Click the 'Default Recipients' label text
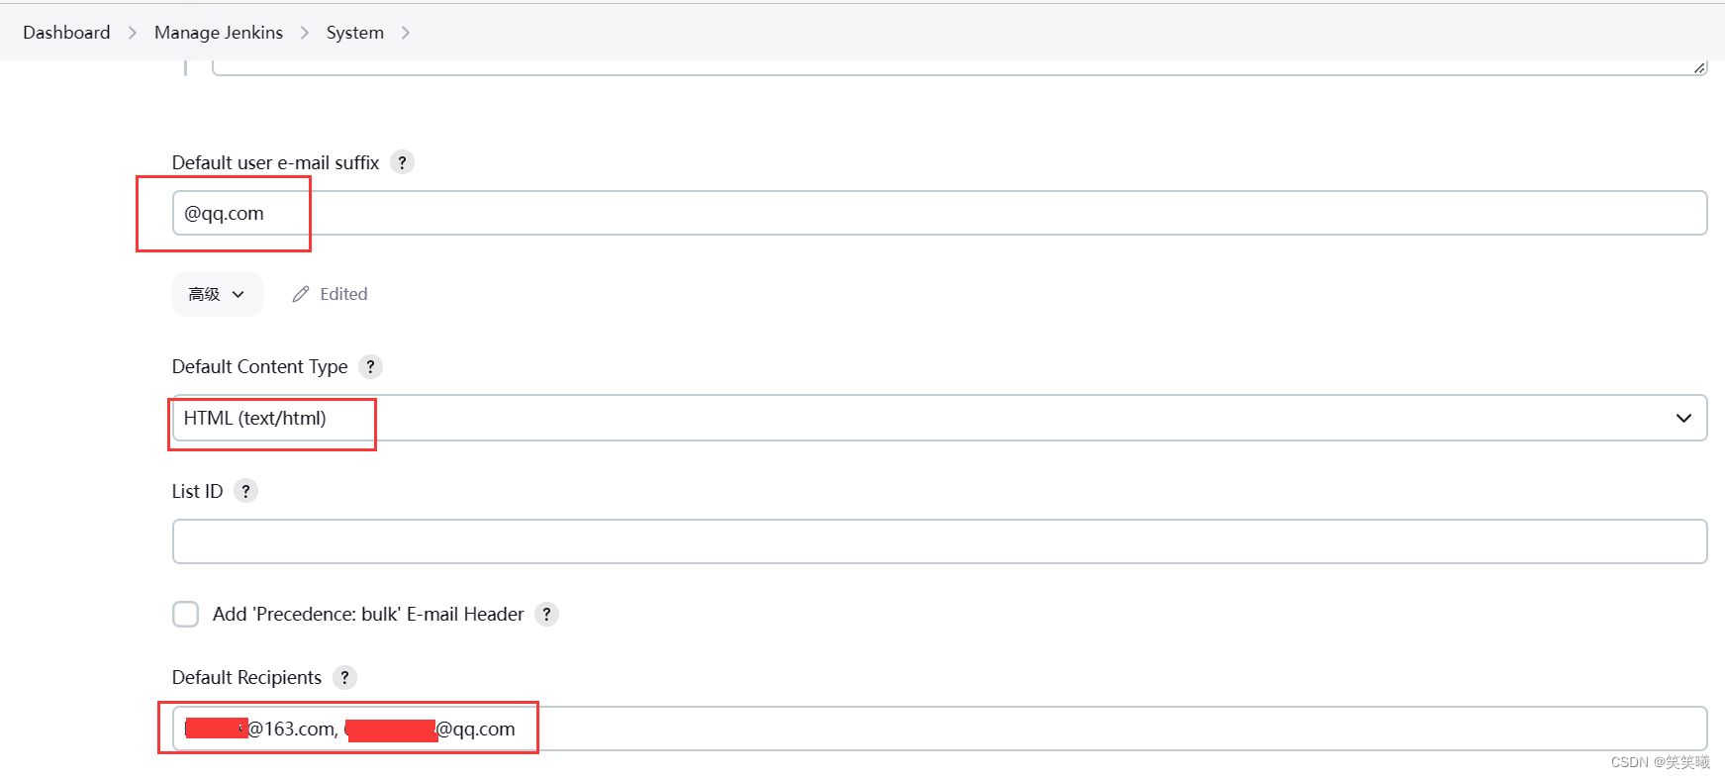Image resolution: width=1725 pixels, height=779 pixels. (247, 678)
